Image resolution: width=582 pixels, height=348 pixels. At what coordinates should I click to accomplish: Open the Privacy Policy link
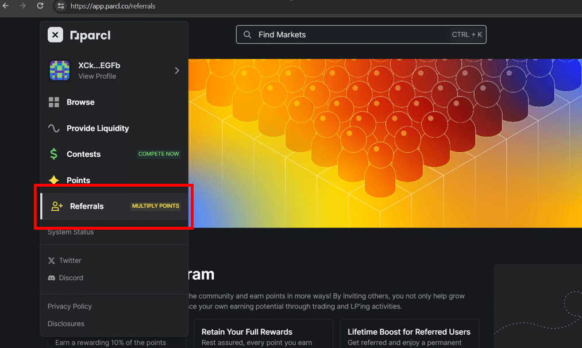click(70, 307)
